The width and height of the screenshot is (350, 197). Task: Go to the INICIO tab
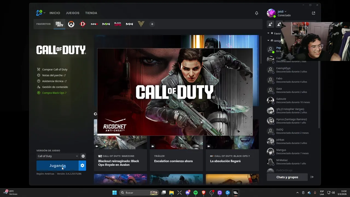(55, 13)
